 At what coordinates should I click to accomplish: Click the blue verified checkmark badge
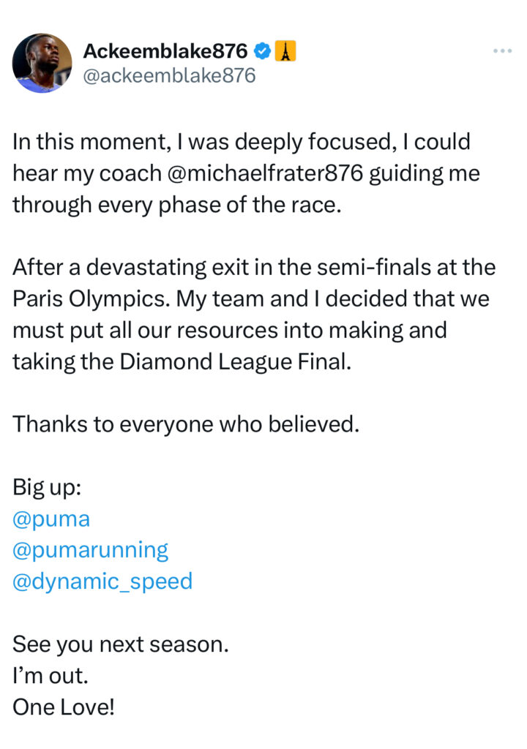pyautogui.click(x=262, y=51)
